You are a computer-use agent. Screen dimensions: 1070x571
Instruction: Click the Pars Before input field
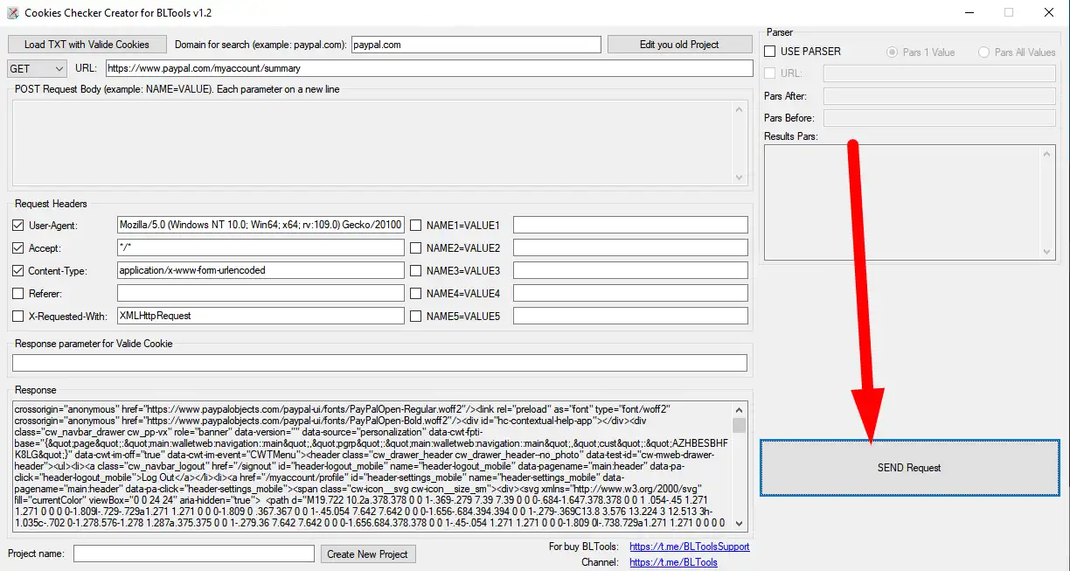coord(940,118)
